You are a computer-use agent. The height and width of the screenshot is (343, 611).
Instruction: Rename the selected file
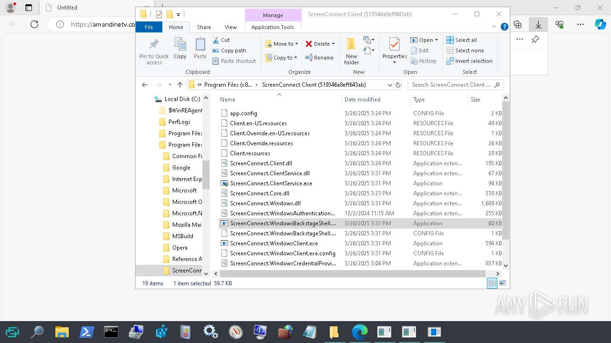319,58
